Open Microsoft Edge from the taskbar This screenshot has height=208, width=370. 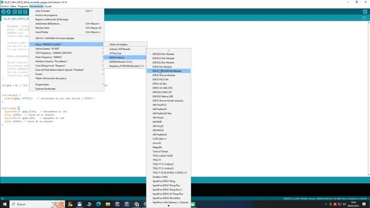(x=98, y=204)
